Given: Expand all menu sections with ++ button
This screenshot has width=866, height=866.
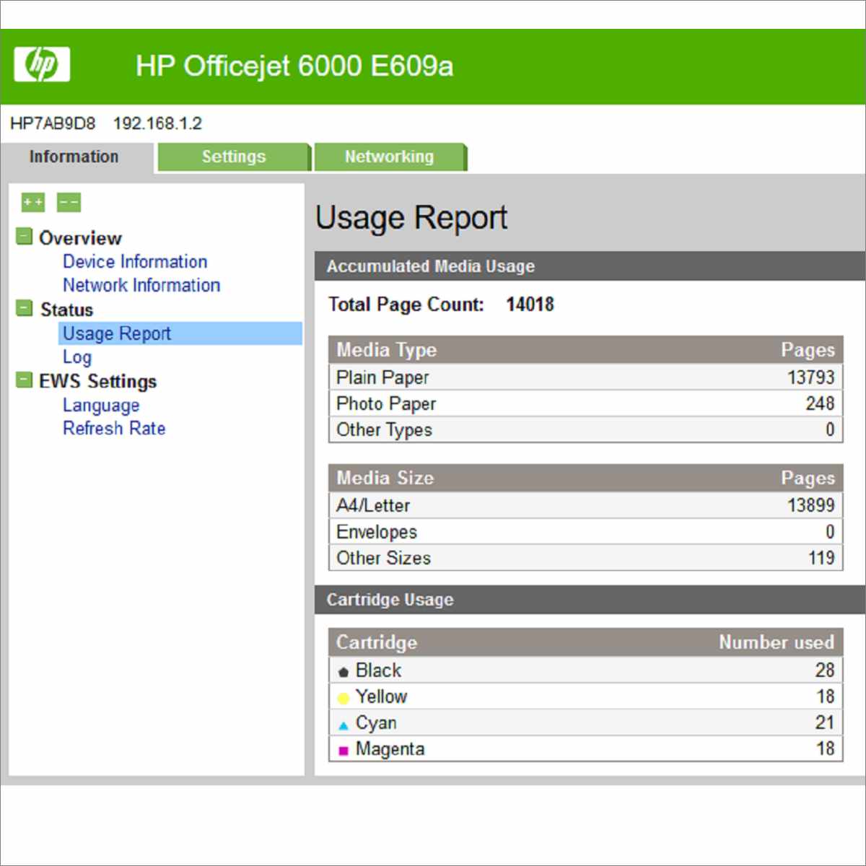Looking at the screenshot, I should [x=33, y=203].
